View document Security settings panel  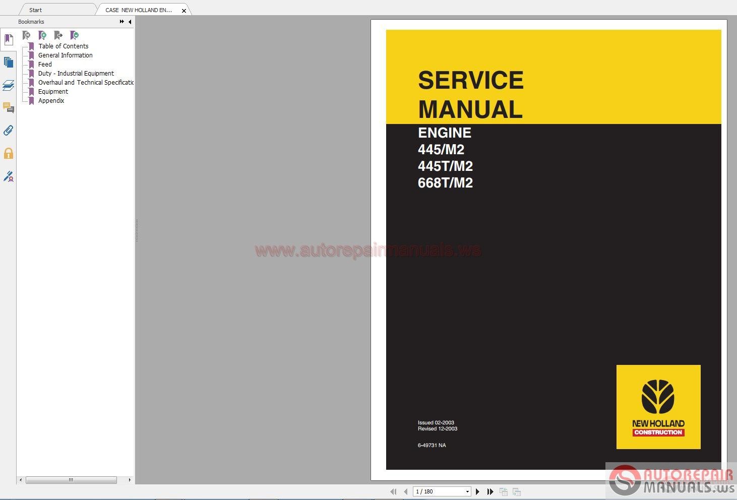[x=9, y=153]
